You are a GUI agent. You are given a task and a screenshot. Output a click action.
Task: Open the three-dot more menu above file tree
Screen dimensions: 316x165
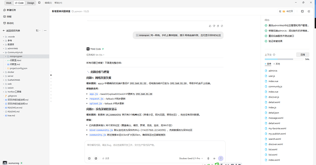45,31
